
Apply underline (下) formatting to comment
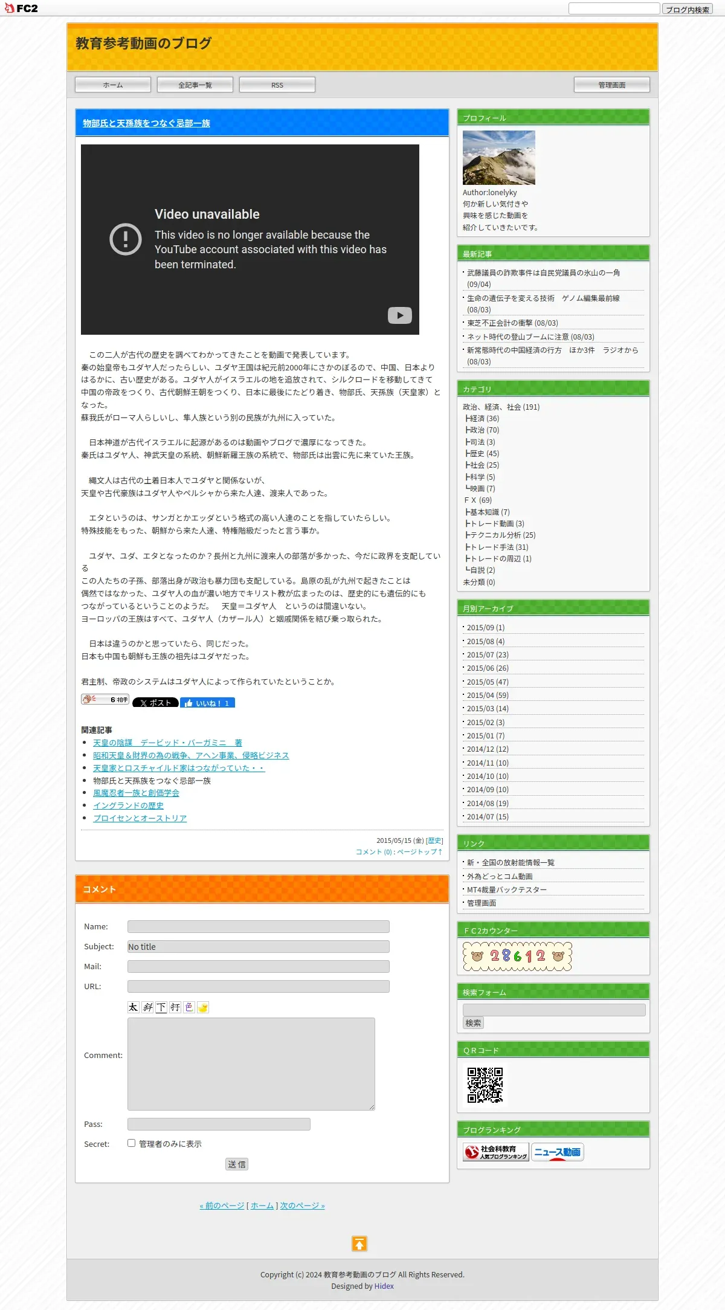[x=161, y=1007]
